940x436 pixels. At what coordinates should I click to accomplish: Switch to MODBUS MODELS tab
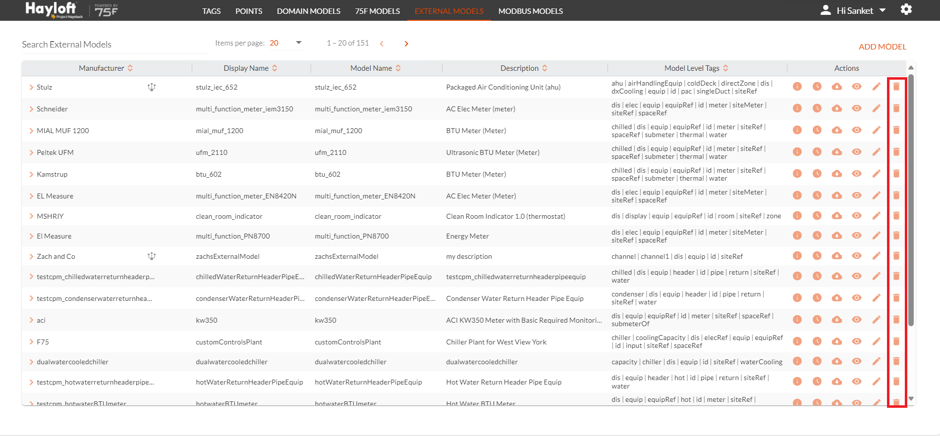pos(531,11)
